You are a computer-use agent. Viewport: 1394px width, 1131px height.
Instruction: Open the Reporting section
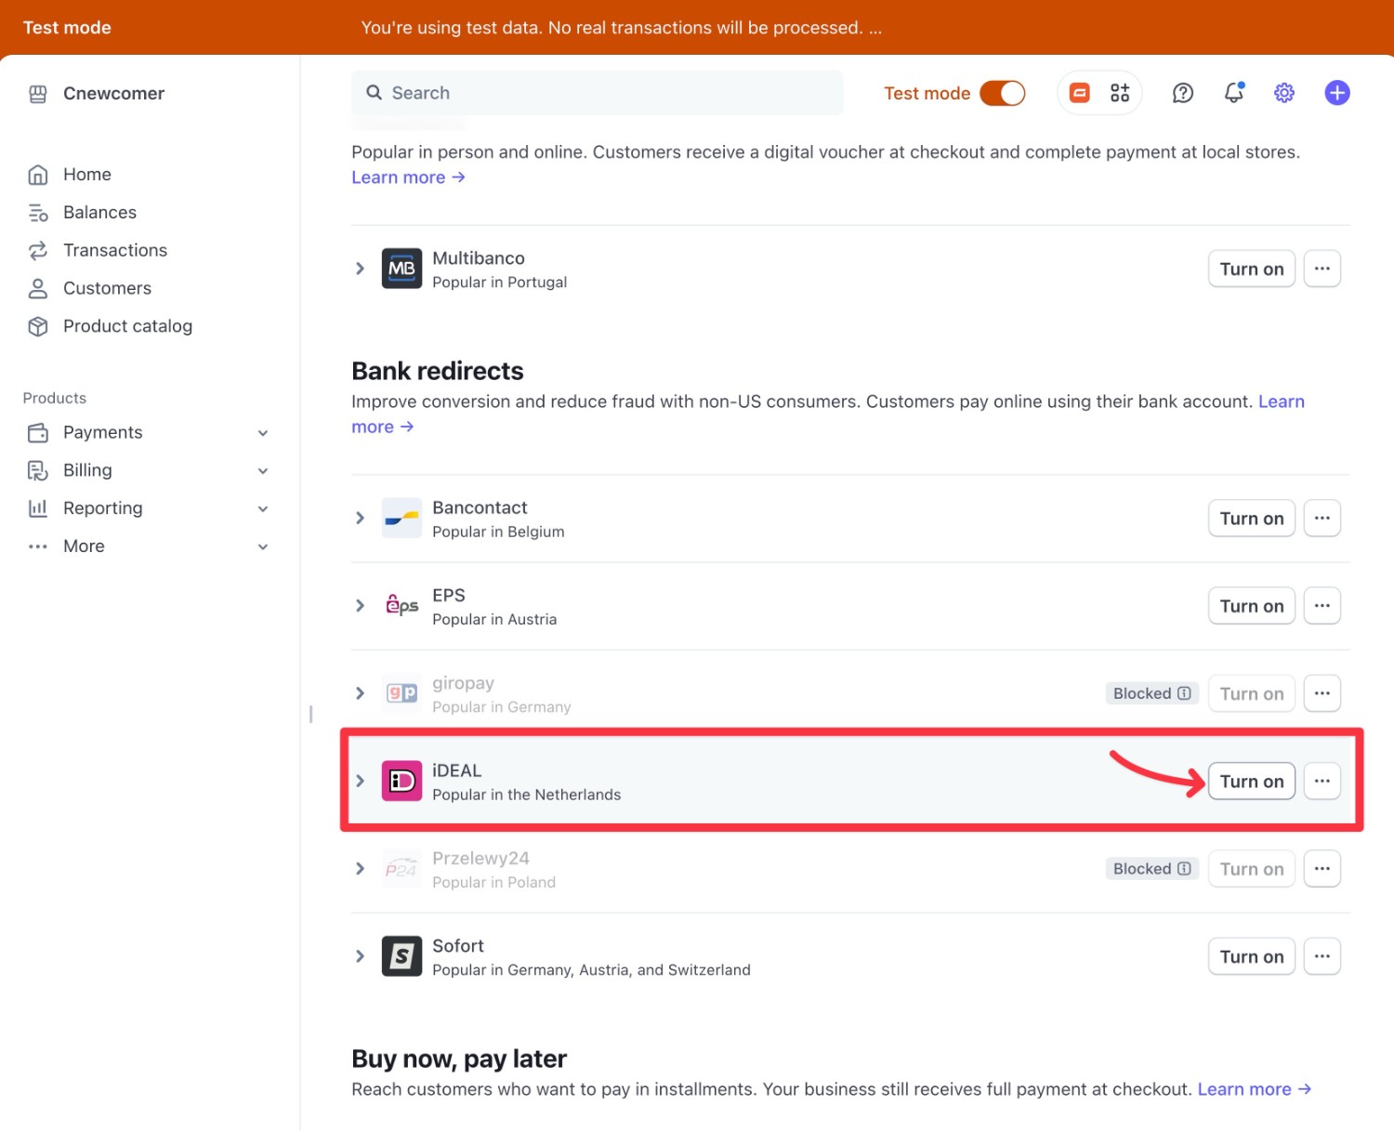(103, 508)
